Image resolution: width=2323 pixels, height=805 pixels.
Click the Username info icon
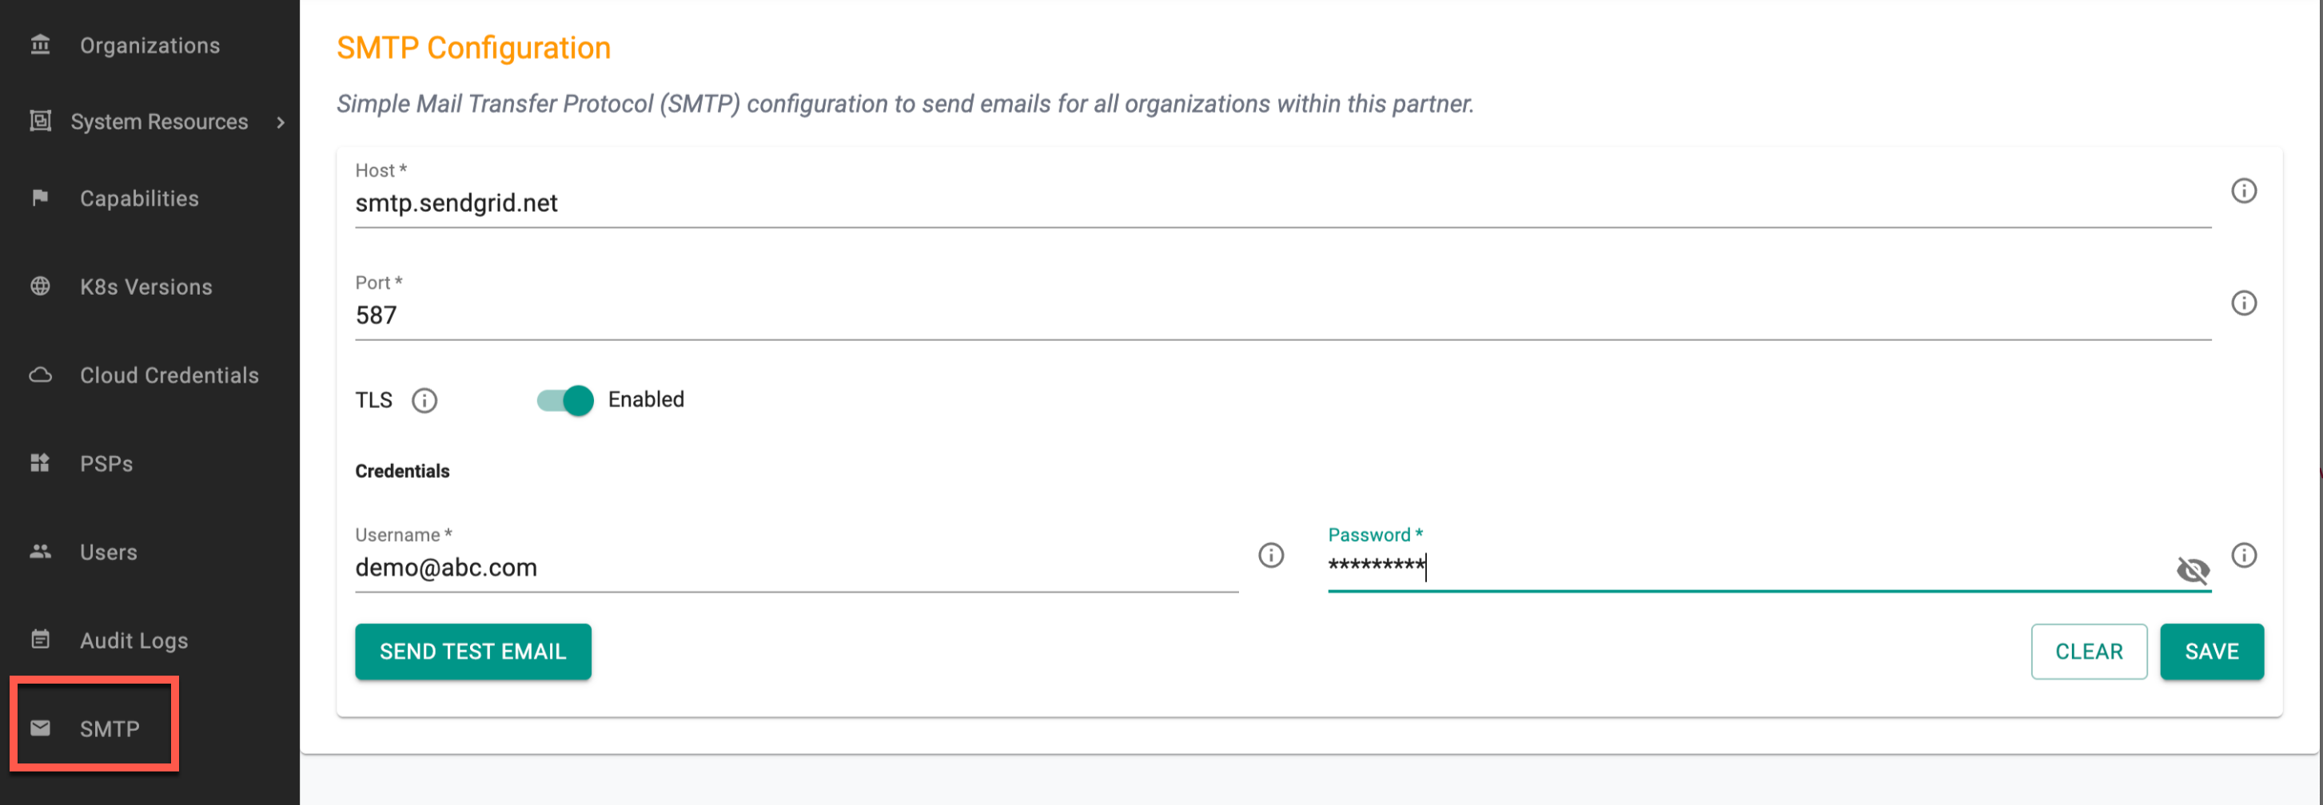[1271, 556]
